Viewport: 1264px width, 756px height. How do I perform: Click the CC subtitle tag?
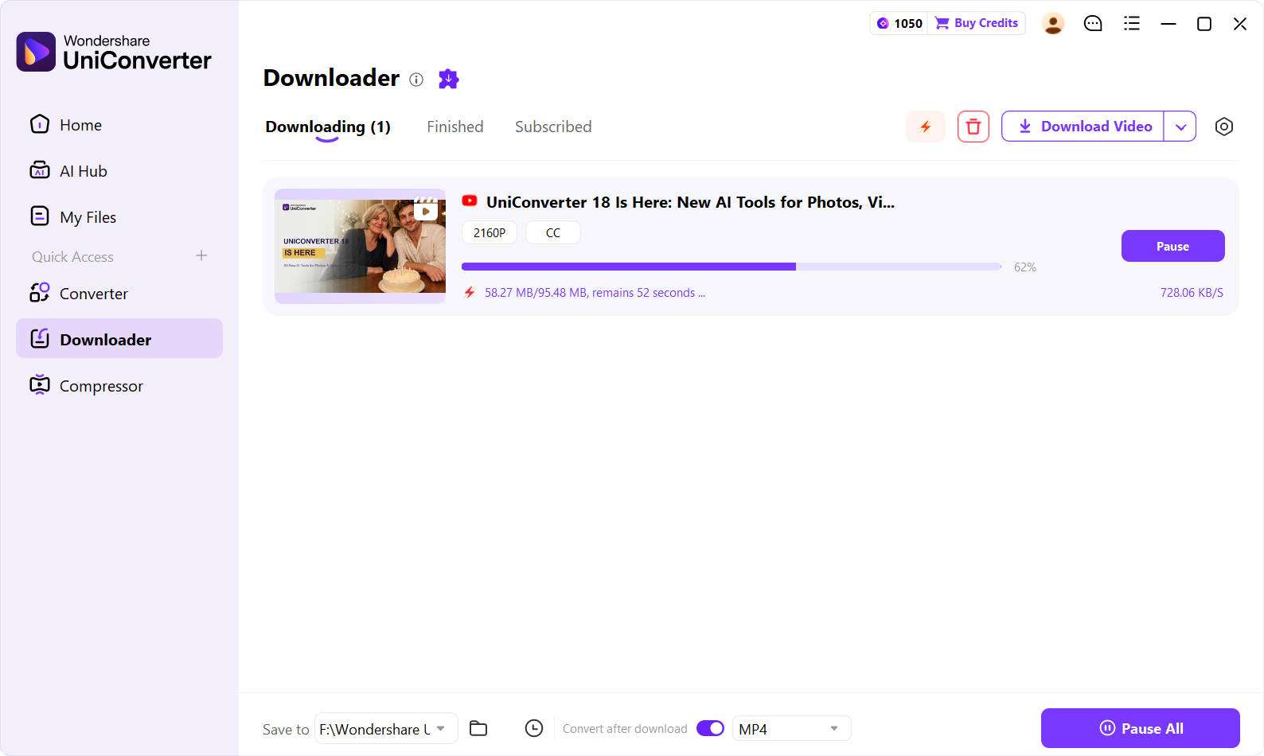(552, 232)
